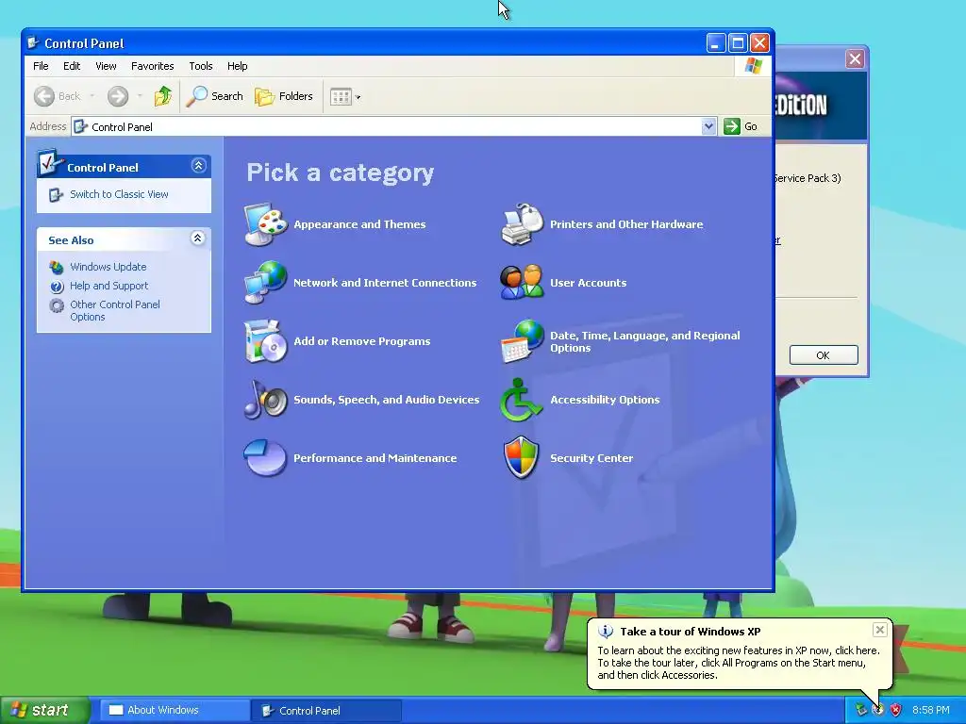Screen dimensions: 966x724
Task: Click the Accessibility Options link text
Action: [605, 400]
